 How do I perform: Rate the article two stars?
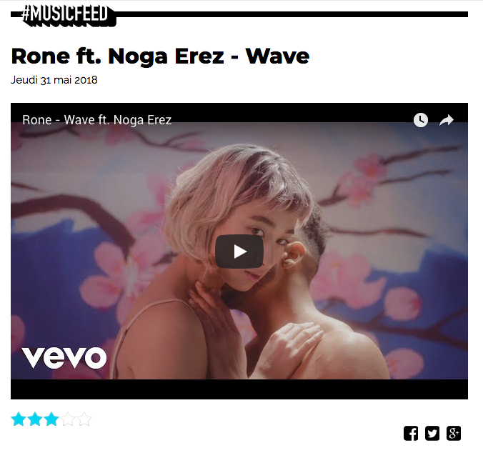pos(35,419)
